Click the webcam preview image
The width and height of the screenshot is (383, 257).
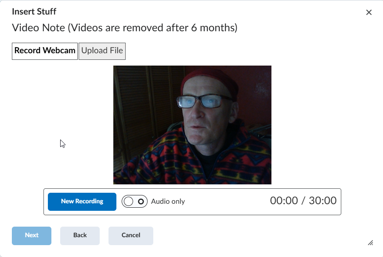coord(192,125)
